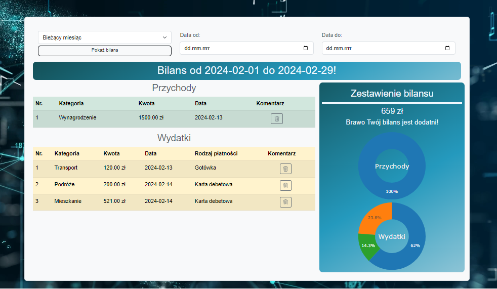
Task: Click the 'Zestawienie bilansu' panel title
Action: click(x=392, y=94)
